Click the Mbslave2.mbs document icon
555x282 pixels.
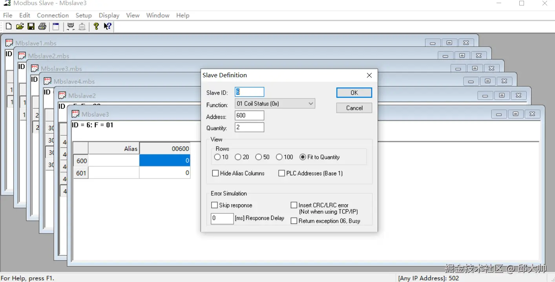(22, 56)
